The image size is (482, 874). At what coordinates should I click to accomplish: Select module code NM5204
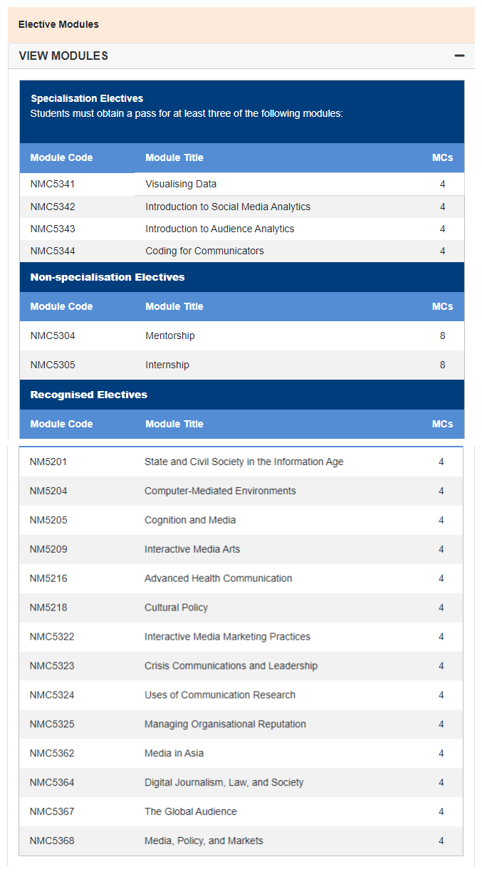coord(48,491)
